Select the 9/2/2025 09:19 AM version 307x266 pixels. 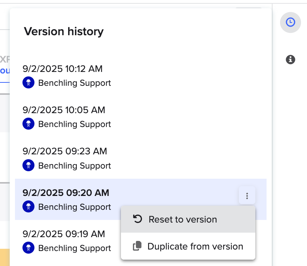[x=64, y=234]
